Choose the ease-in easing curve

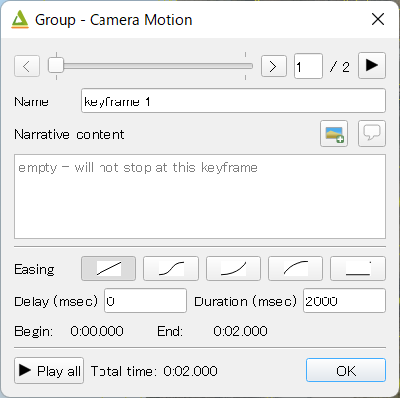coord(233,268)
